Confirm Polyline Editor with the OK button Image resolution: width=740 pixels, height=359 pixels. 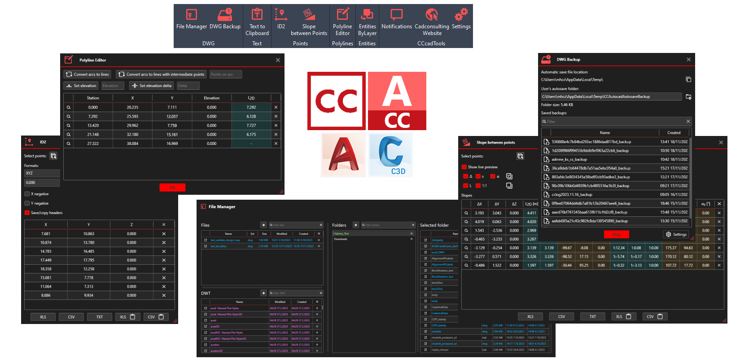(172, 188)
